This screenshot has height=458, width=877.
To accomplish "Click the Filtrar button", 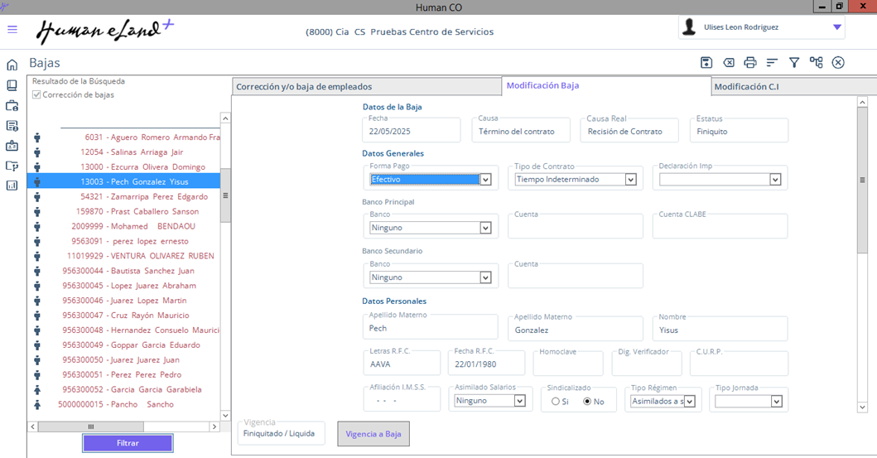I will point(128,443).
